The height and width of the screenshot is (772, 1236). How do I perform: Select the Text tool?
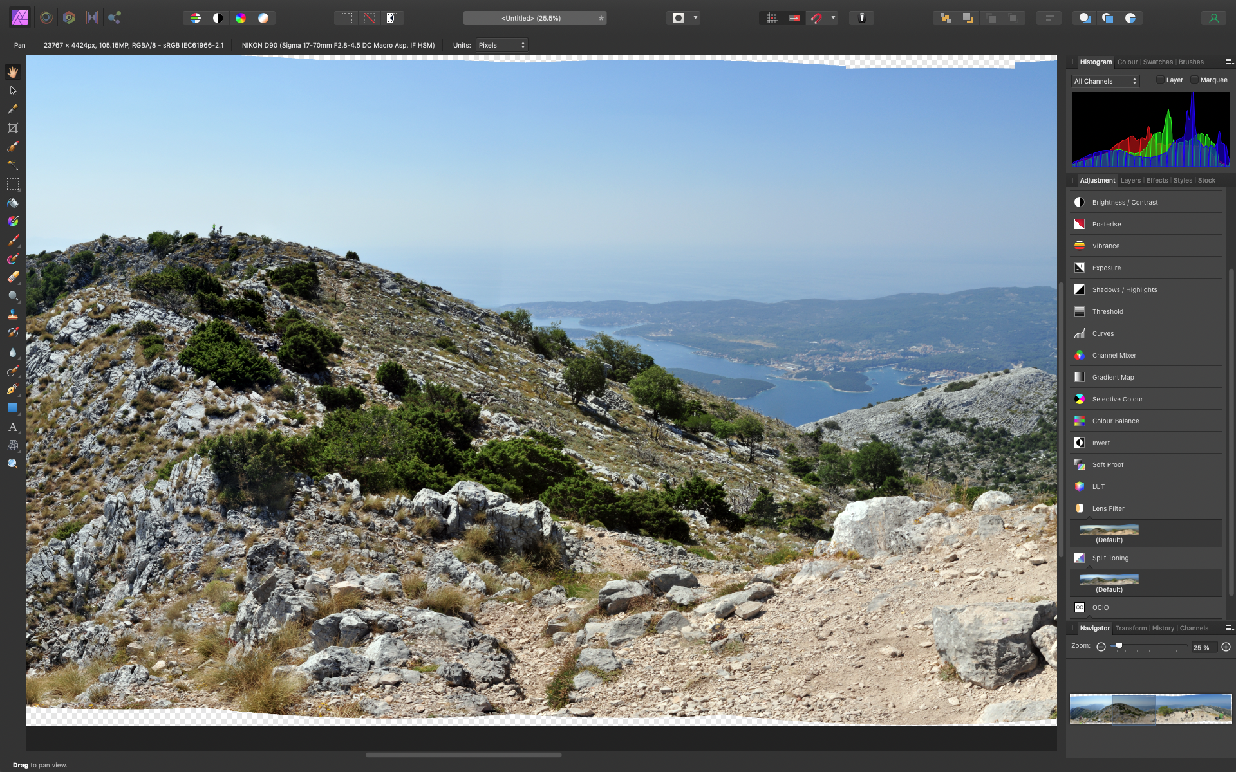point(13,427)
